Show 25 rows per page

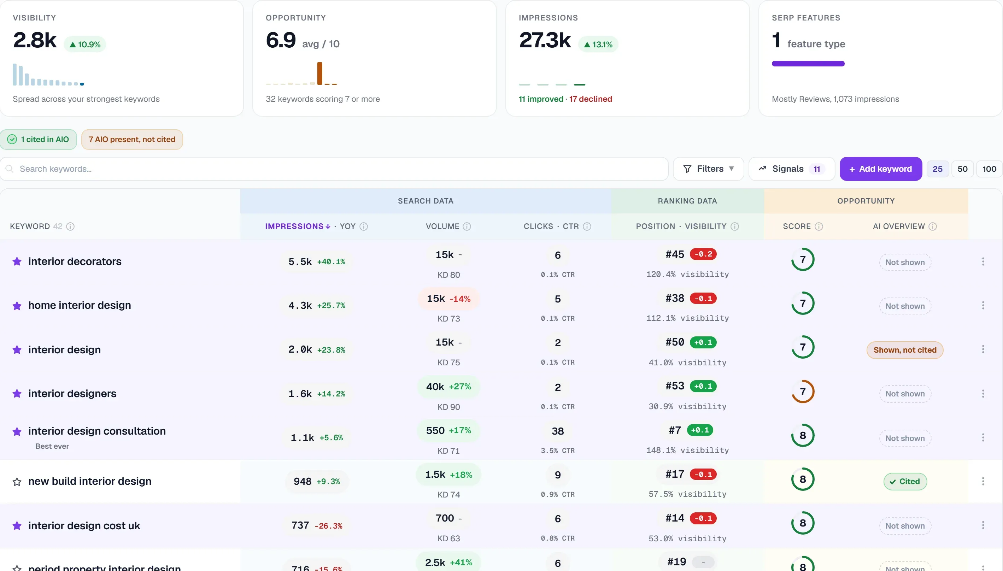tap(938, 169)
